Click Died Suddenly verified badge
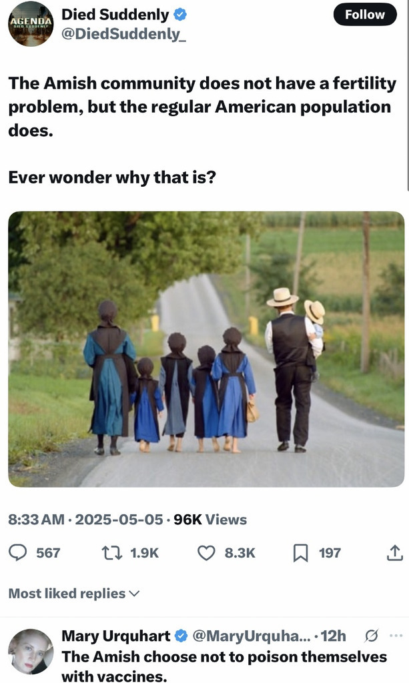Image resolution: width=409 pixels, height=683 pixels. (180, 15)
